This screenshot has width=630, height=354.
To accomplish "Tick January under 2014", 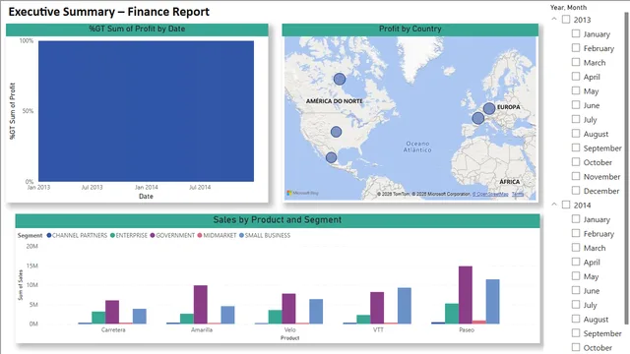I will pyautogui.click(x=576, y=219).
